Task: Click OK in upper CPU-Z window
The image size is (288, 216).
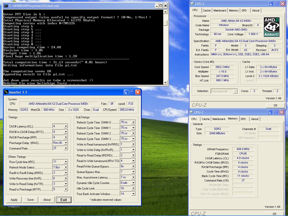Action: tap(275, 105)
